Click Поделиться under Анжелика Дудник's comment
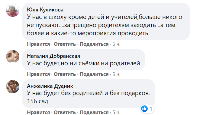Screen dimensions: 203x115 tap(94, 112)
